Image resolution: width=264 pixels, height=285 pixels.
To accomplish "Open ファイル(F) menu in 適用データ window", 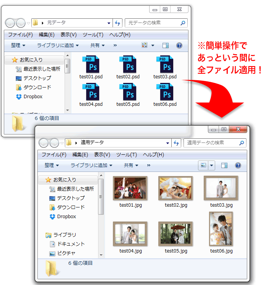I will 54,155.
